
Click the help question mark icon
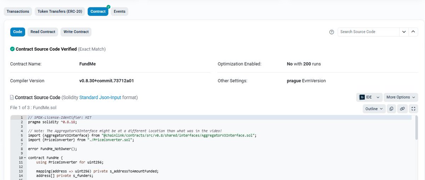point(332,32)
